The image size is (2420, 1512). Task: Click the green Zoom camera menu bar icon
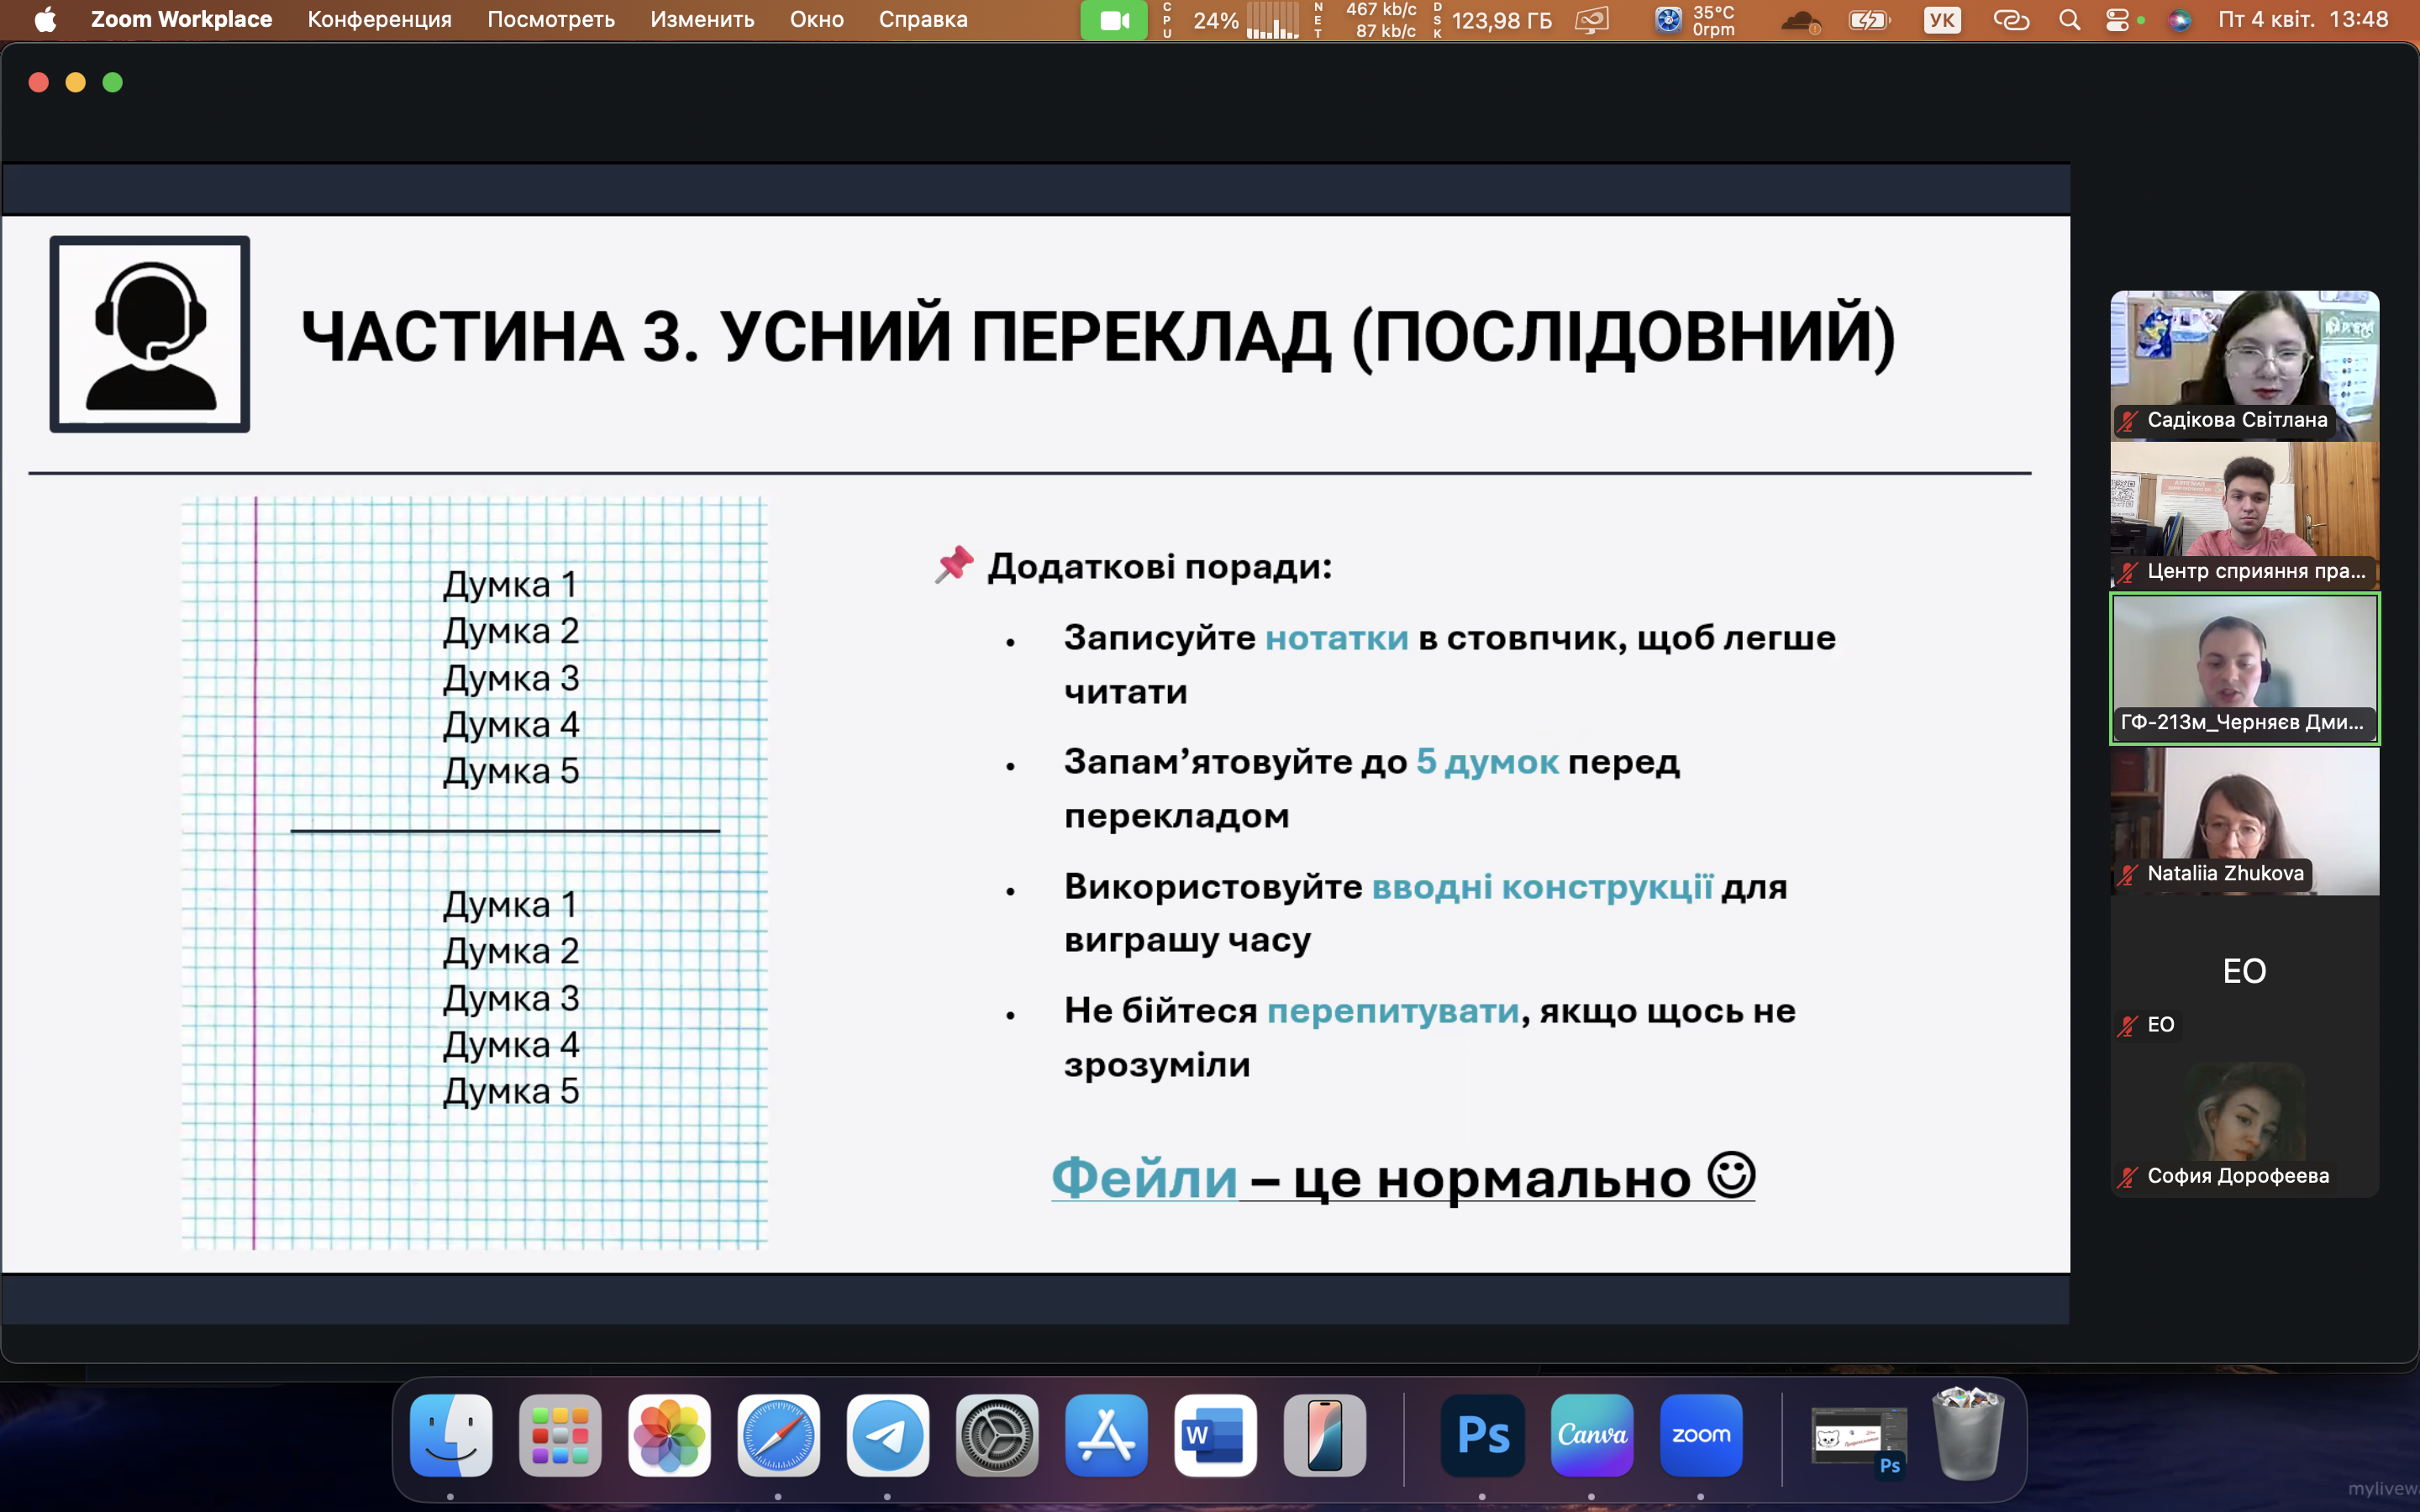pyautogui.click(x=1113, y=20)
